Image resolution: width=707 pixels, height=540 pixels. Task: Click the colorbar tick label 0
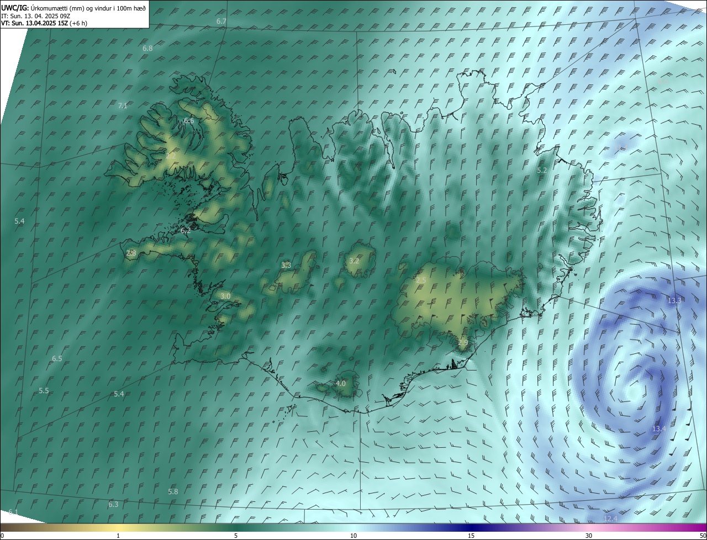click(2, 536)
